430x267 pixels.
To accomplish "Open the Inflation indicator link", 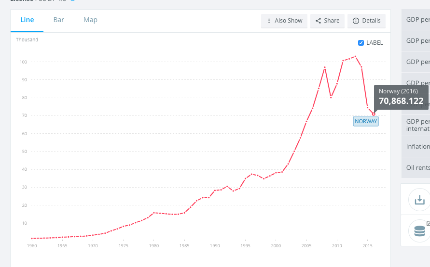I will point(418,146).
